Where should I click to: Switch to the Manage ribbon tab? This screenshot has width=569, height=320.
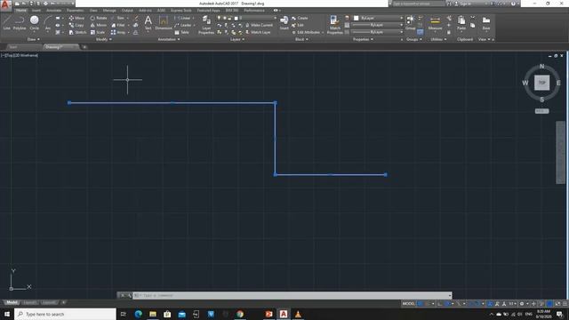point(109,11)
